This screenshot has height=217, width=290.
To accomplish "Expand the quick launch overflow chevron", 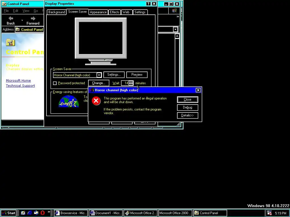I will click(x=49, y=212).
